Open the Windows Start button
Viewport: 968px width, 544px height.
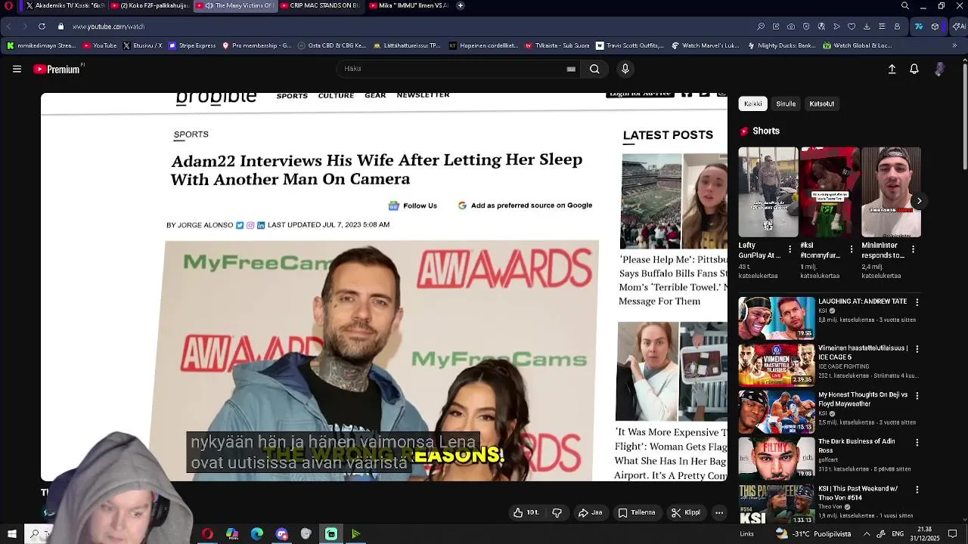point(12,534)
